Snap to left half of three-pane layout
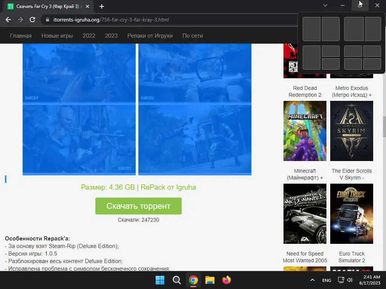Image resolution: width=386 pixels, height=289 pixels. click(311, 58)
